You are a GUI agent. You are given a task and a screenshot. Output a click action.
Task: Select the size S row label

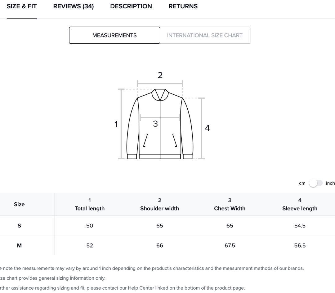19,226
